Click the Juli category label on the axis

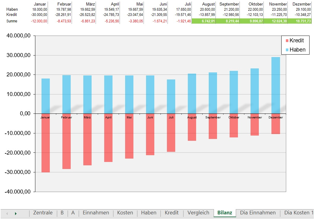171,117
